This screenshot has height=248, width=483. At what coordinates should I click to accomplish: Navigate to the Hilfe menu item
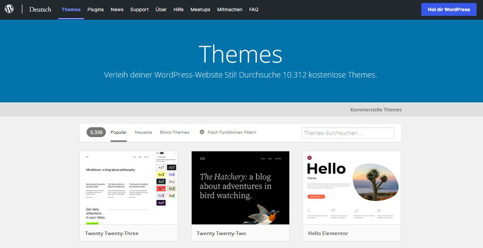(178, 10)
